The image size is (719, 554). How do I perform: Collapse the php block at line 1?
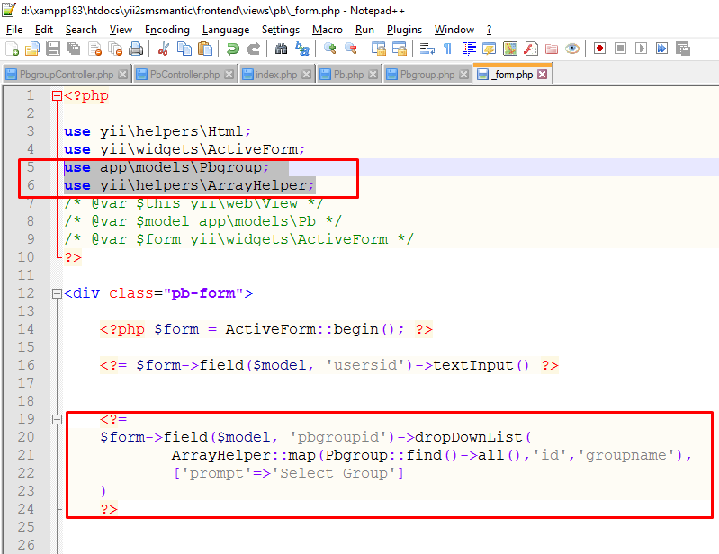click(x=57, y=95)
